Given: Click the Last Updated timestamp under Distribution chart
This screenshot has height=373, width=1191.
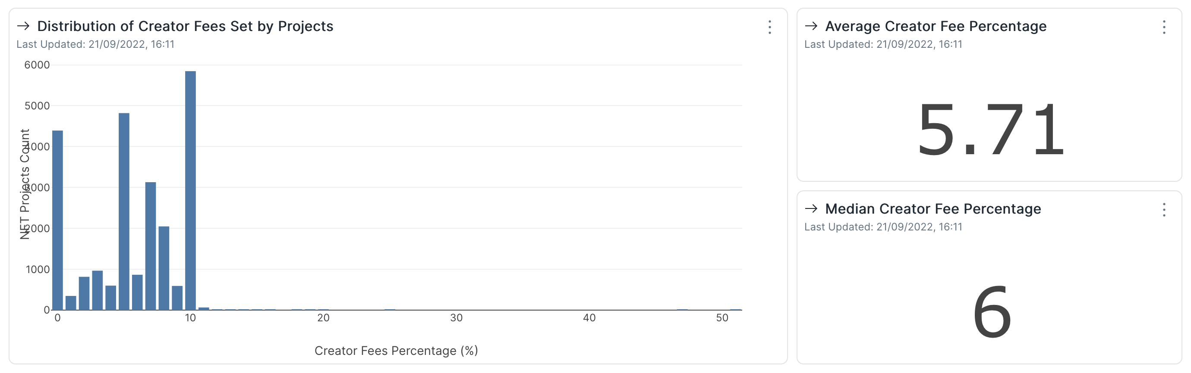Looking at the screenshot, I should coord(95,44).
